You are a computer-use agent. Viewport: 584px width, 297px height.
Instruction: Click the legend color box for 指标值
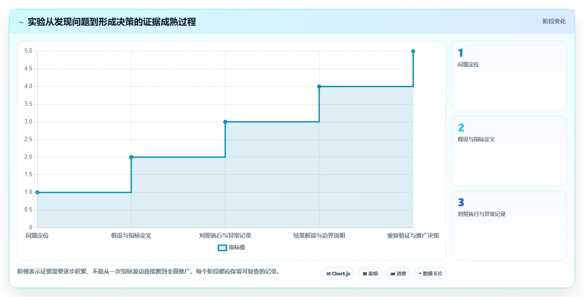pos(222,247)
